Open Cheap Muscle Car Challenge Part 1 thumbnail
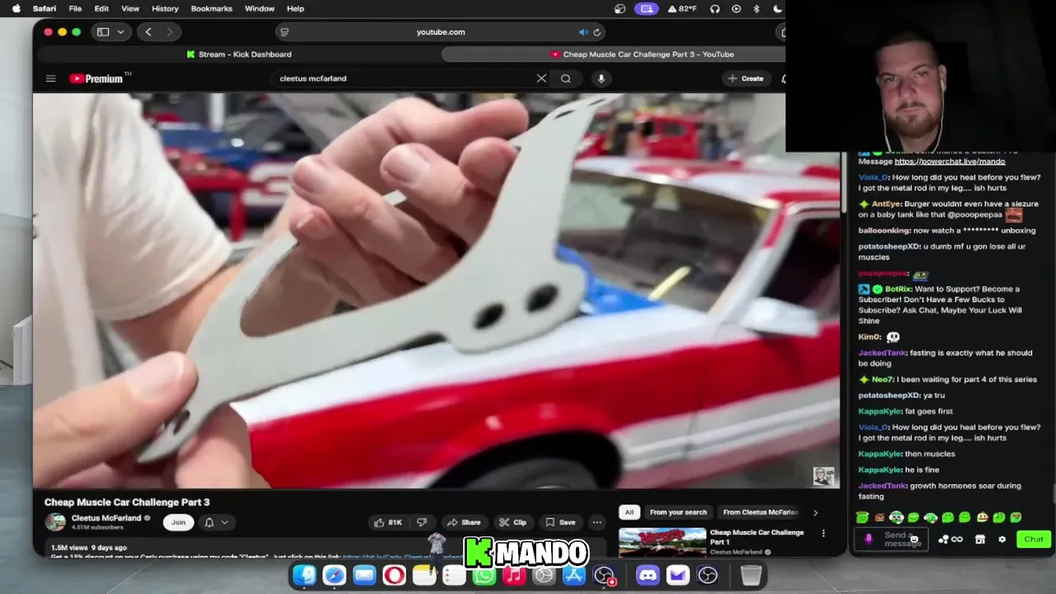The height and width of the screenshot is (594, 1056). pyautogui.click(x=662, y=542)
